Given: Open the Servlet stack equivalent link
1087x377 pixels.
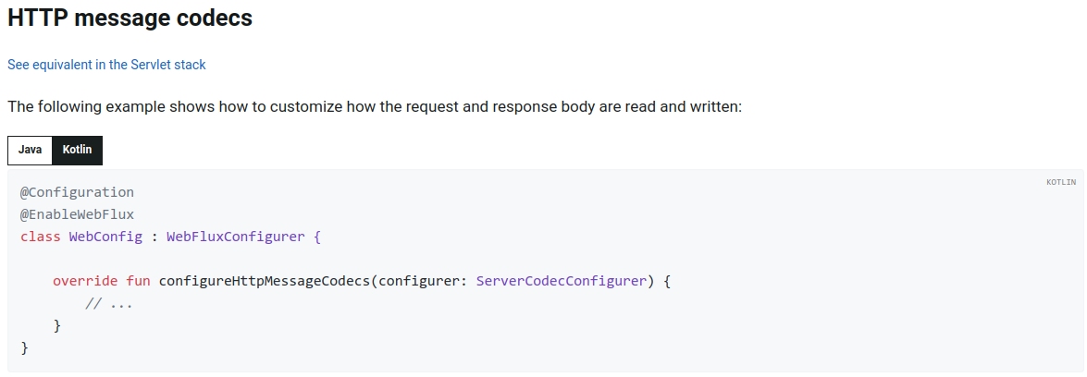Looking at the screenshot, I should [106, 65].
